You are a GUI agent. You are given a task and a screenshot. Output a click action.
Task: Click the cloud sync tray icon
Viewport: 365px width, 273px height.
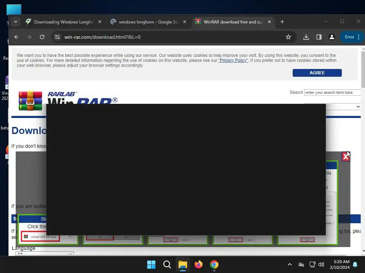301,264
